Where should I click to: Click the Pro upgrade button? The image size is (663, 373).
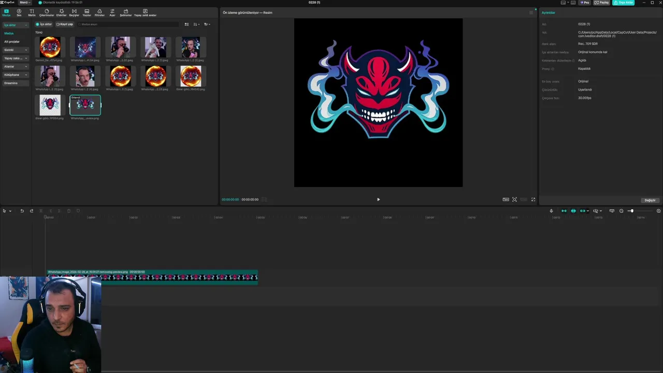[x=585, y=3]
